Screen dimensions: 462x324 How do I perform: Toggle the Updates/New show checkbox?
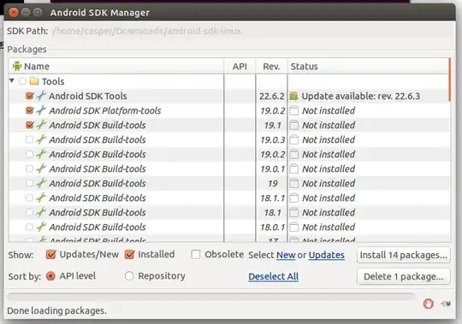tap(51, 254)
